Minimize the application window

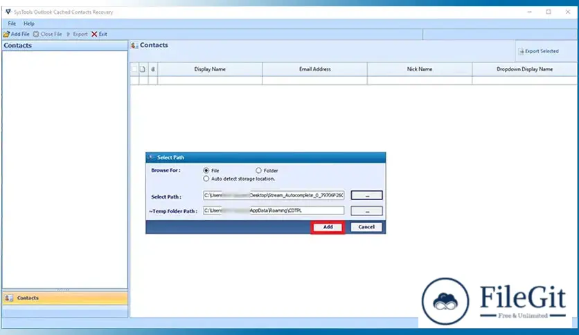(530, 12)
